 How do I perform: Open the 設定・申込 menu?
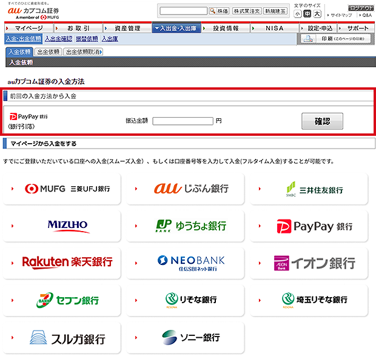coord(318,28)
